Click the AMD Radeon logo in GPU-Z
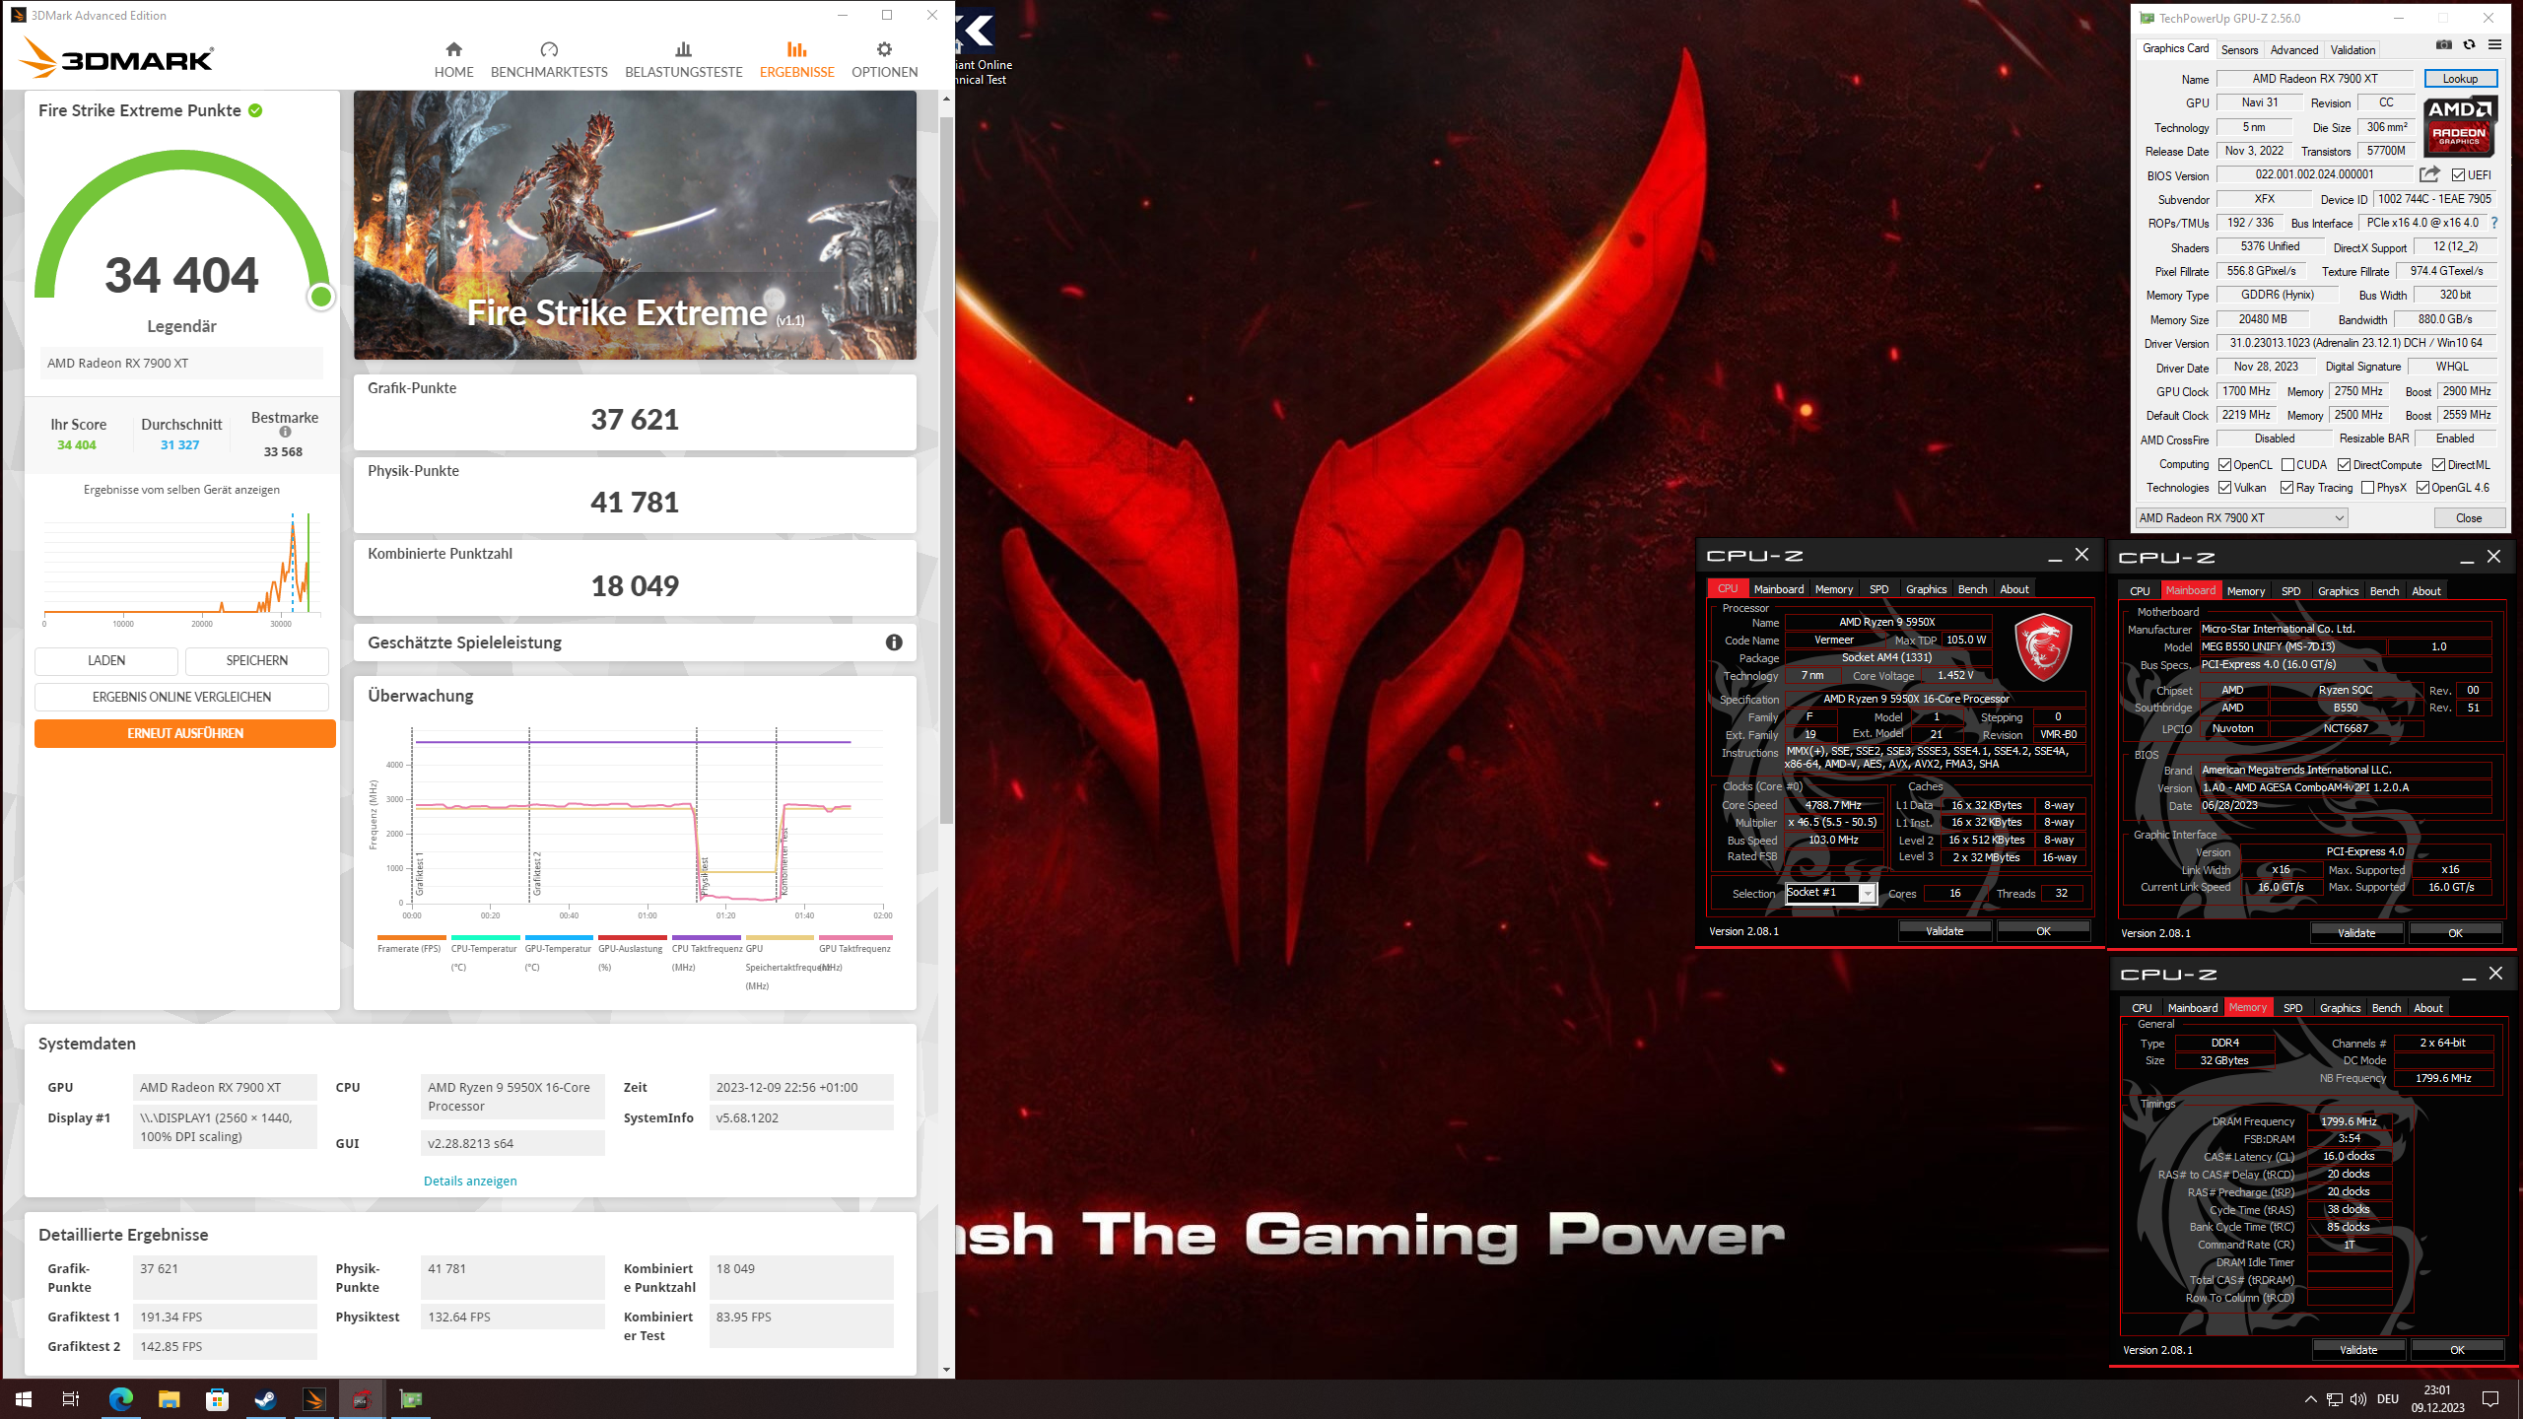Image resolution: width=2523 pixels, height=1419 pixels. 2460,126
